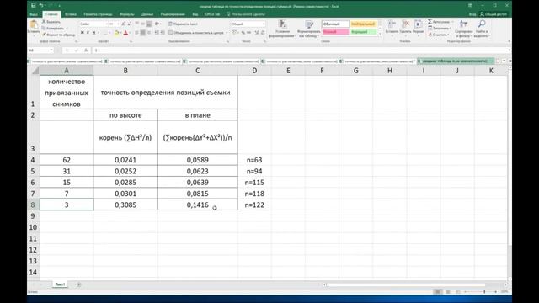Open the Clear (Очистить) dropdown
539x303 pixels.
coord(438,35)
